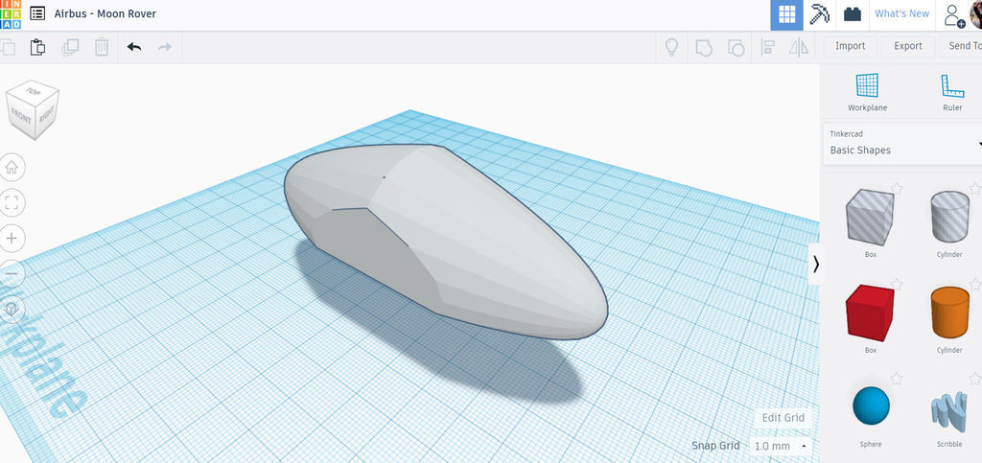
Task: Favorite the Sphere with star
Action: (x=897, y=379)
